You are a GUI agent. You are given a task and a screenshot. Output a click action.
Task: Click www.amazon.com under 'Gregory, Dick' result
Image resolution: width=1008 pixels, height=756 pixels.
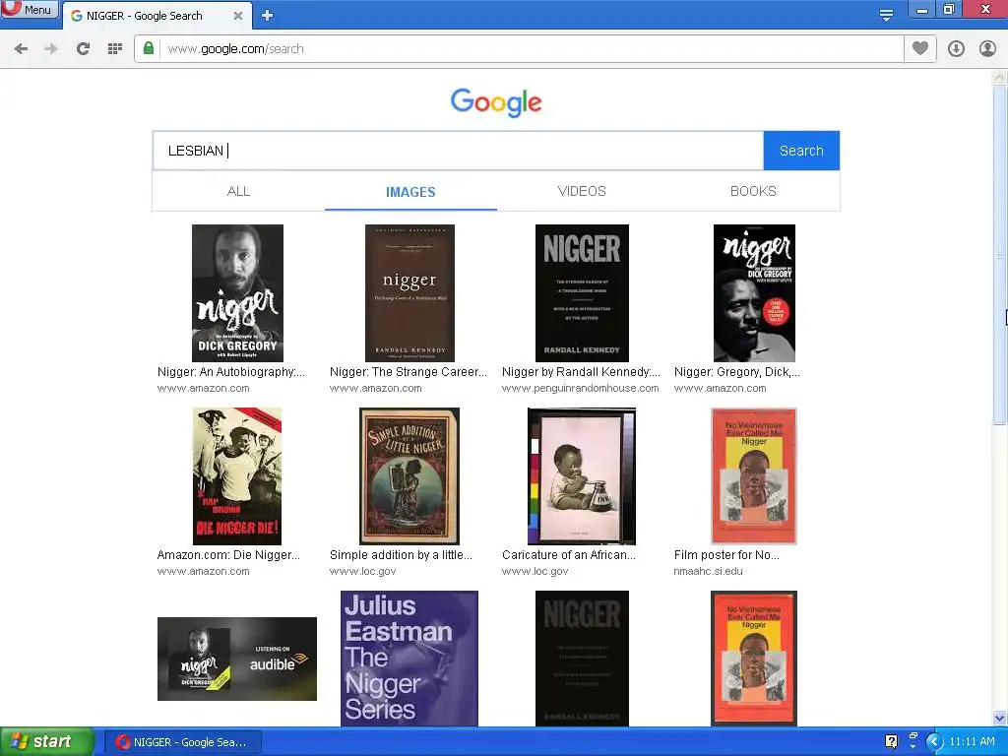720,388
